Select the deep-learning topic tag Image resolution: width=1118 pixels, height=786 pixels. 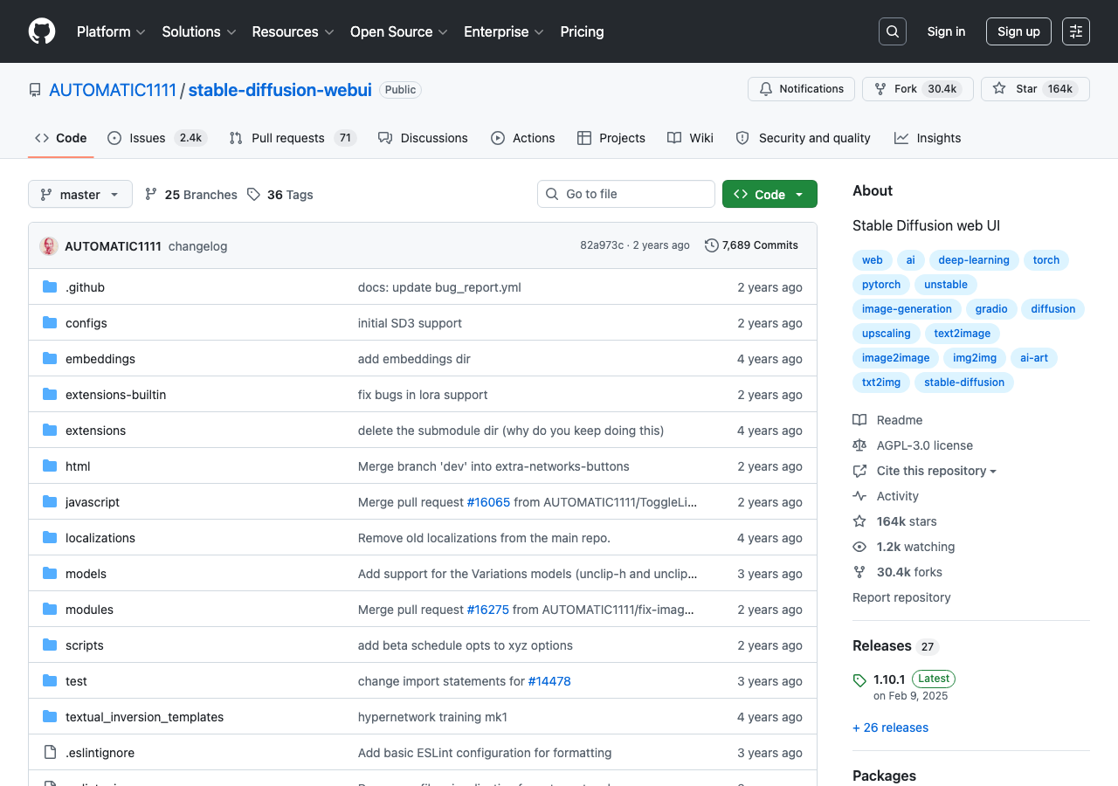coord(974,260)
